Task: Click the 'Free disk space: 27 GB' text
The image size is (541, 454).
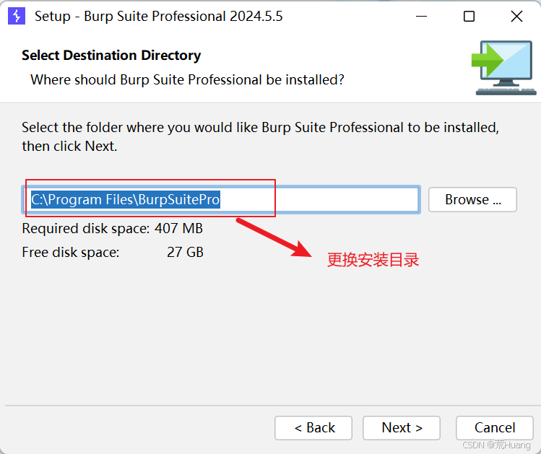Action: pos(113,253)
